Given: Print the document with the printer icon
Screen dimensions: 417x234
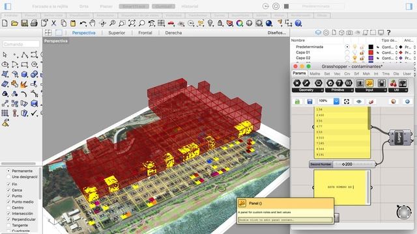Looking at the screenshot, I should coord(34,23).
